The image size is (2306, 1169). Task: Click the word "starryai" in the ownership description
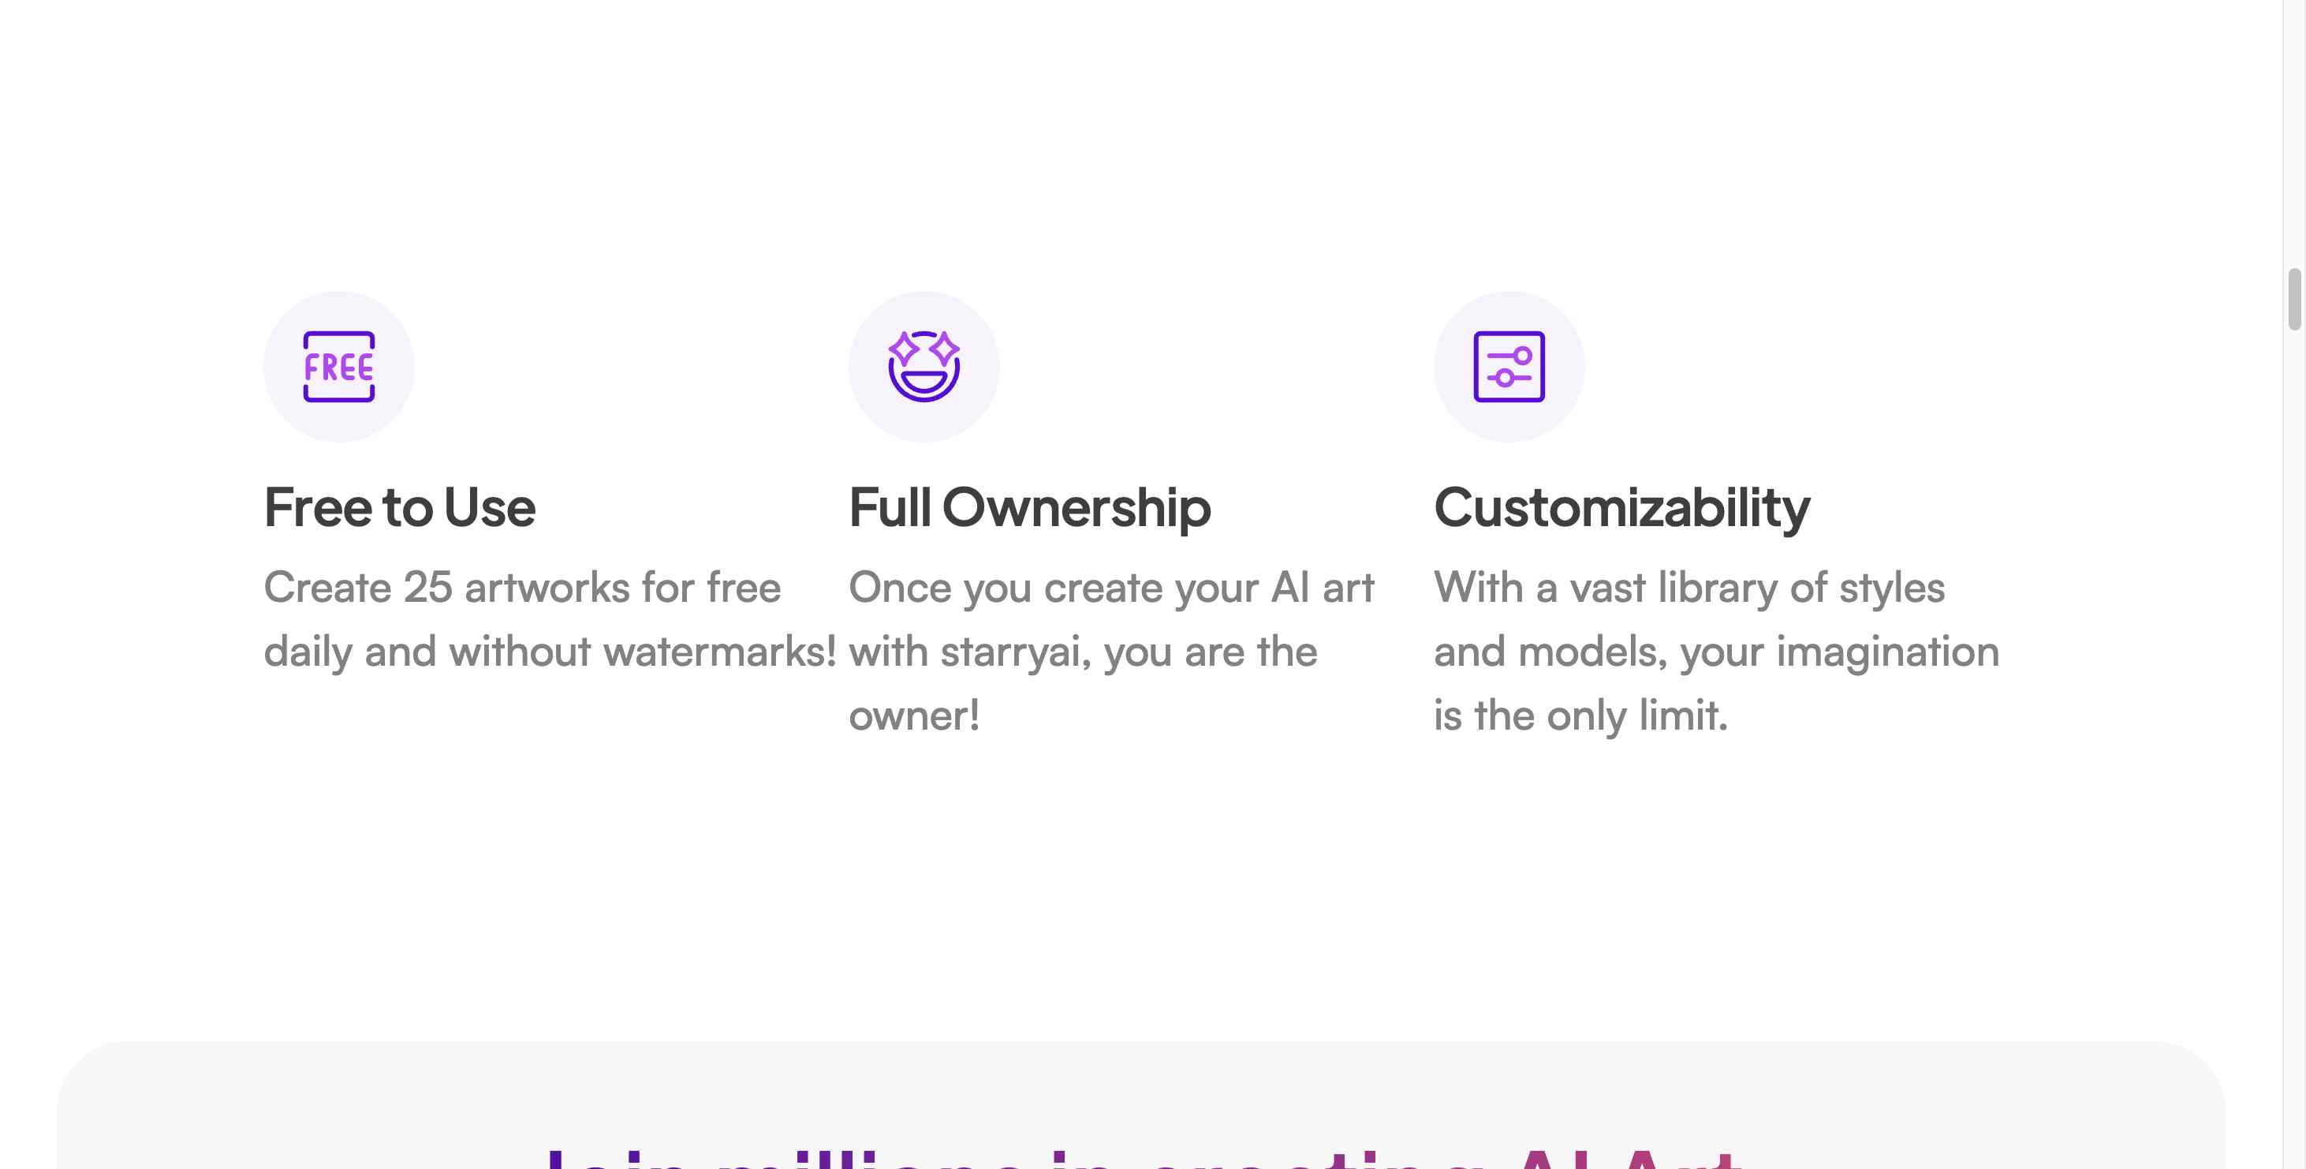(x=1015, y=652)
